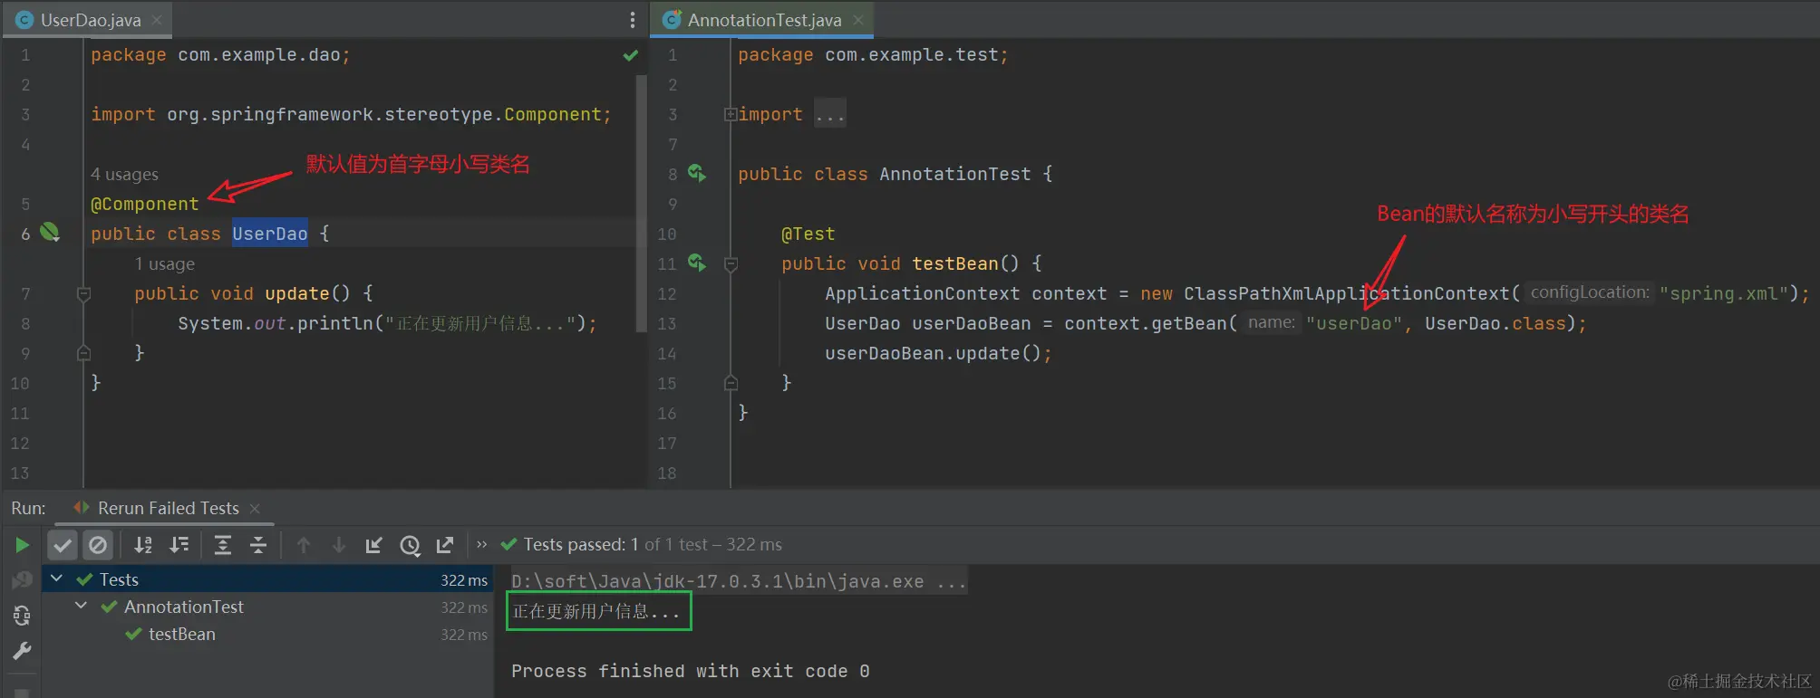Toggle auto-test rerun in the run sidebar
Screen dimensions: 1820x698
[23, 617]
